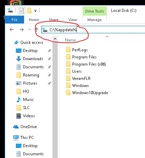The width and height of the screenshot is (145, 158).
Task: Select This PC in navigation pane
Action: tap(27, 138)
